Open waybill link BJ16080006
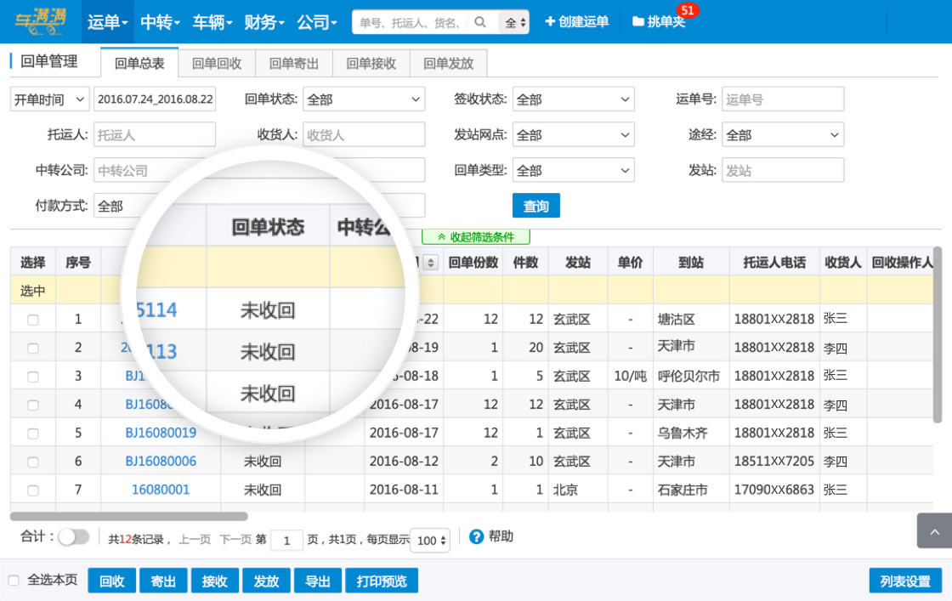 (x=161, y=461)
